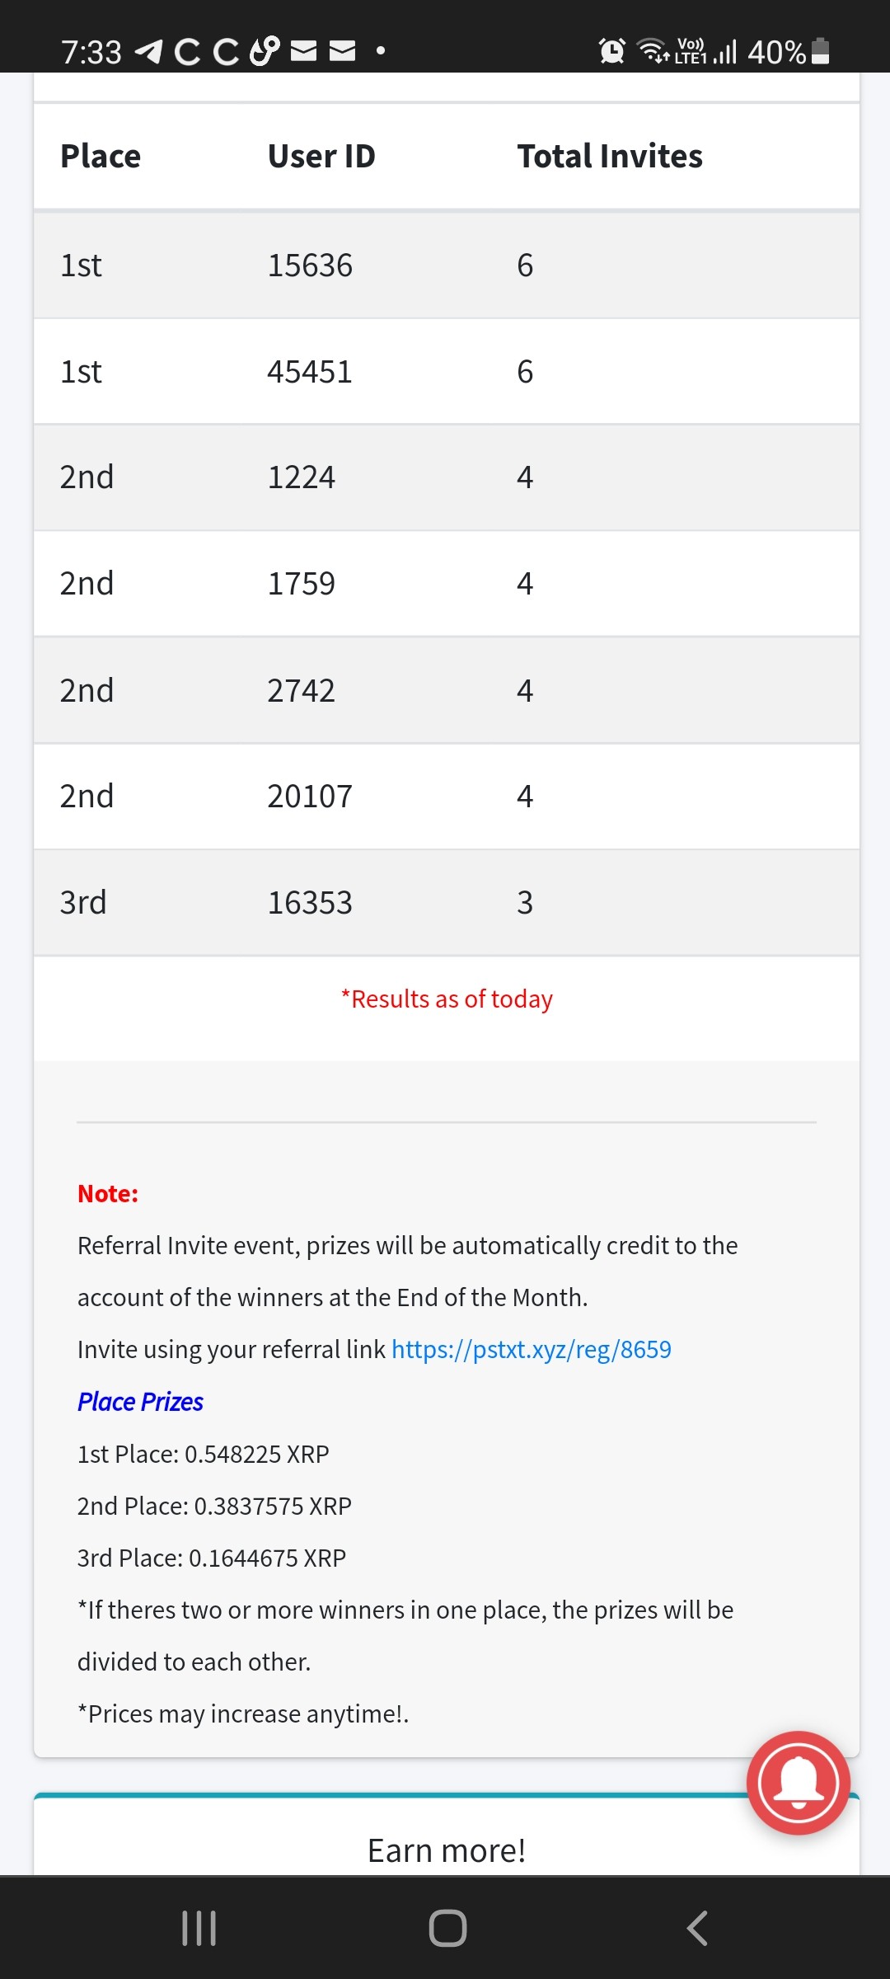Tap the back arrow navigation button
Screen dimensions: 890x1979
tap(697, 1928)
